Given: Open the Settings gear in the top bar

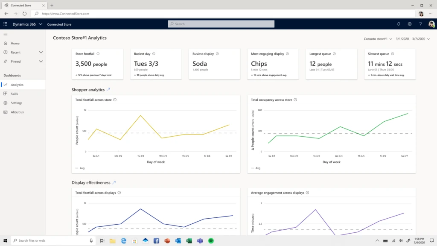Looking at the screenshot, I should pos(410,24).
